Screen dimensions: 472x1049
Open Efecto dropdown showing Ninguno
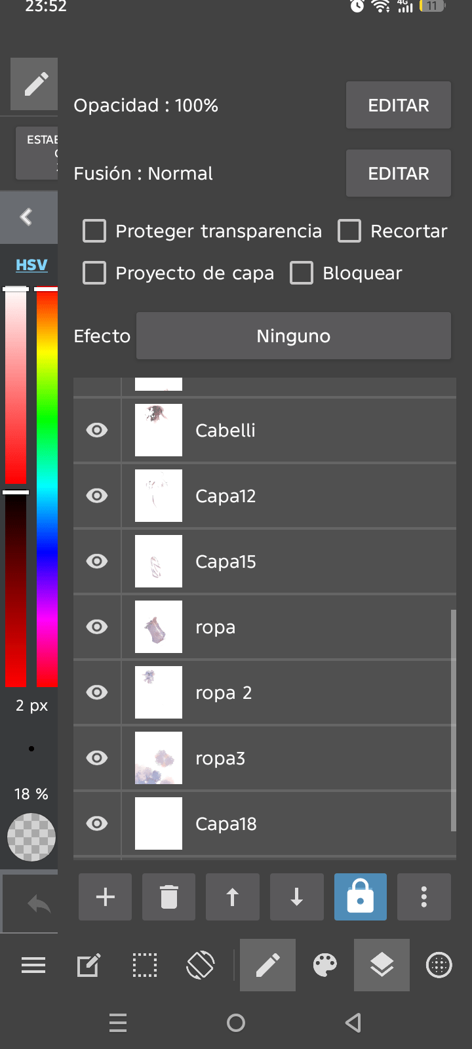click(294, 336)
